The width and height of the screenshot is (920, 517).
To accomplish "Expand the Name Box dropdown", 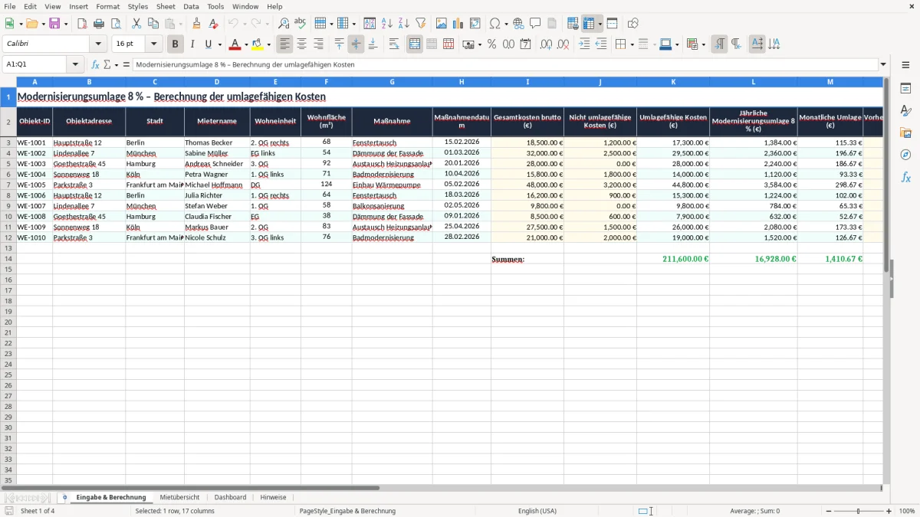I will tap(75, 65).
